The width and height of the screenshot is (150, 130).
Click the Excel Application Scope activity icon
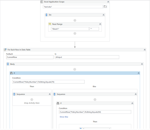tap(42, 2)
